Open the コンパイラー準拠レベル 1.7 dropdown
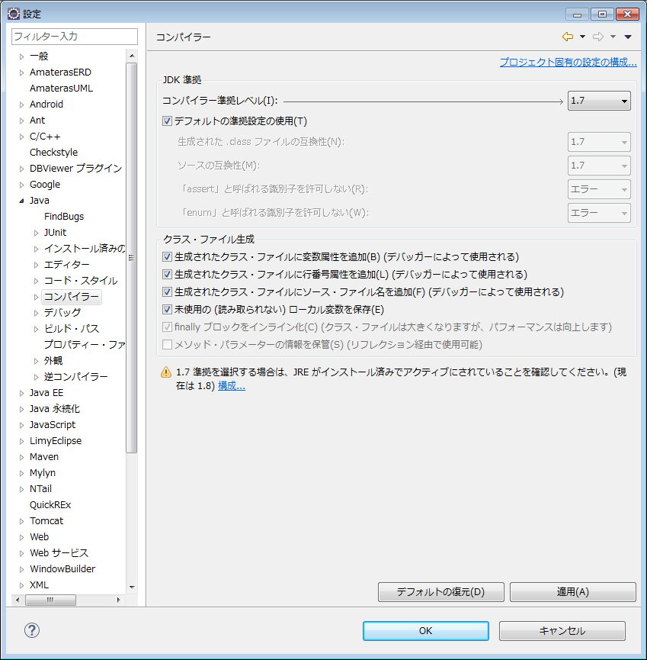This screenshot has height=660, width=647. (599, 101)
